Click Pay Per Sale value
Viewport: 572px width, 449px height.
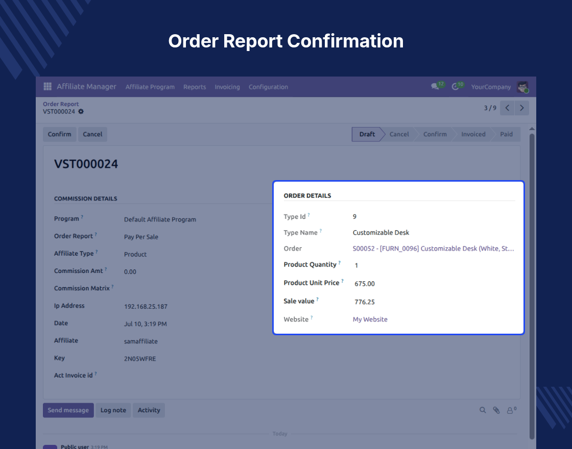141,237
